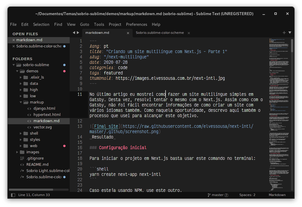
Task: Click the master branch status item
Action: [x=218, y=195]
